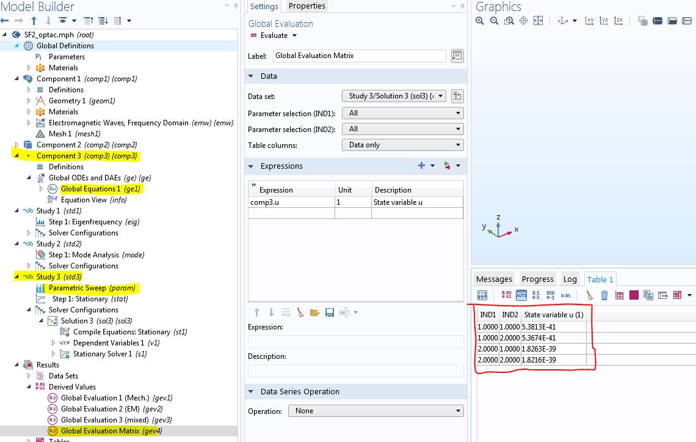
Task: Clear Table 1 with the broom icon
Action: coord(589,295)
